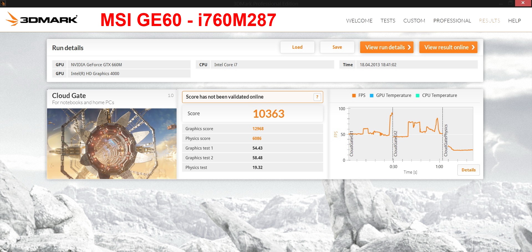
Task: Click Physics test value 19.32
Action: [257, 168]
